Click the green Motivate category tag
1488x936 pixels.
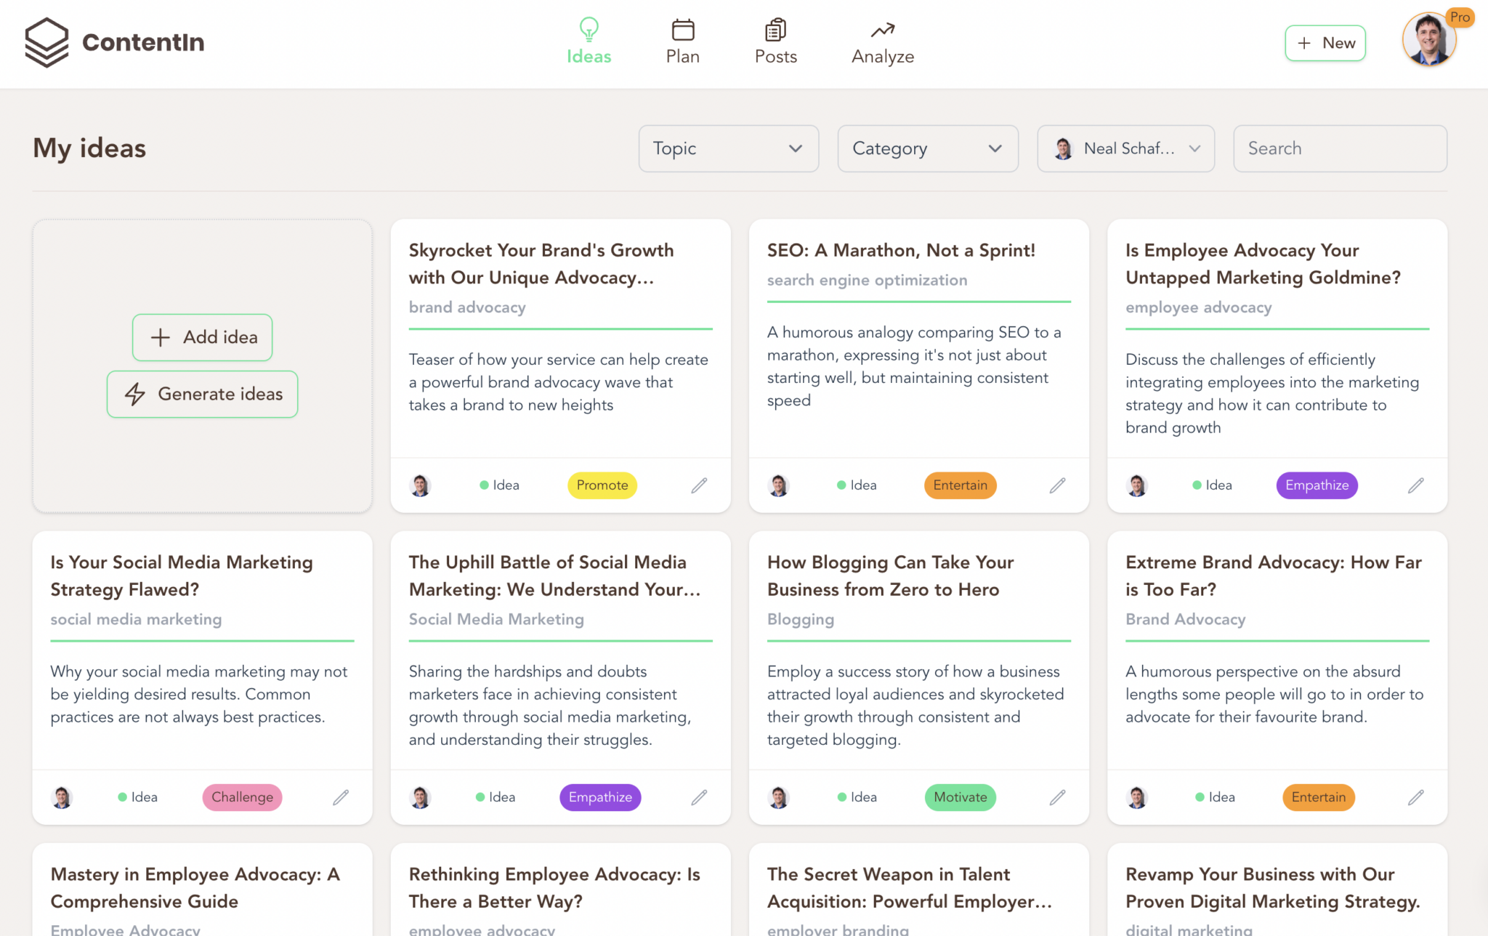coord(960,797)
